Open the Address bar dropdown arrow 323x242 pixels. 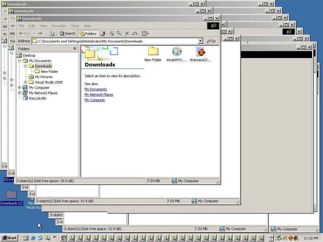(x=200, y=41)
